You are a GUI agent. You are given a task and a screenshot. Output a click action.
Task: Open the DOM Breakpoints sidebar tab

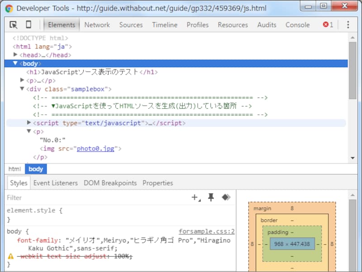point(110,183)
